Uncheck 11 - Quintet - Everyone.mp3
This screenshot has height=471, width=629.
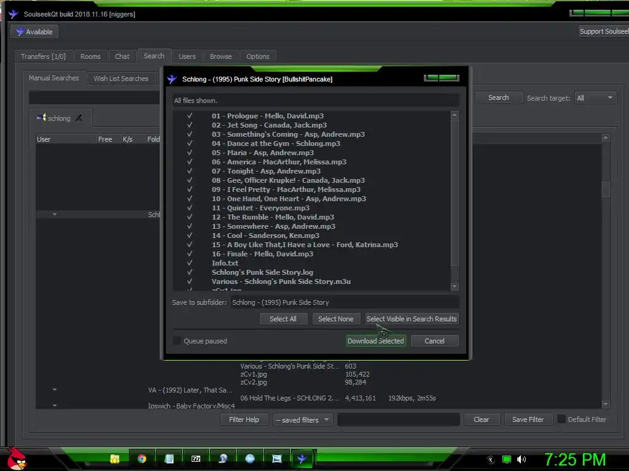coord(189,208)
